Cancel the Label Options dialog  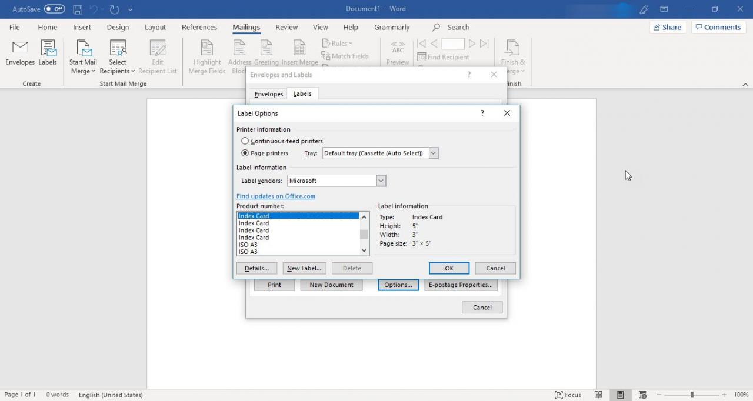(495, 268)
